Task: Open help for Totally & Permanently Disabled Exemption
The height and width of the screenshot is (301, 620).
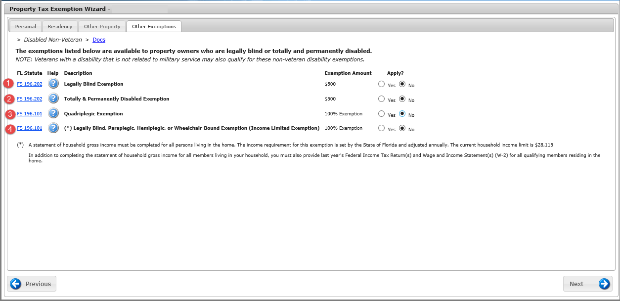Action: pyautogui.click(x=53, y=99)
